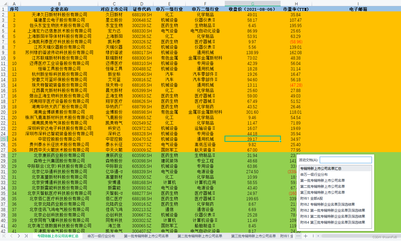Click the 企业名称 header cell
The width and height of the screenshot is (401, 241).
[x=59, y=9]
